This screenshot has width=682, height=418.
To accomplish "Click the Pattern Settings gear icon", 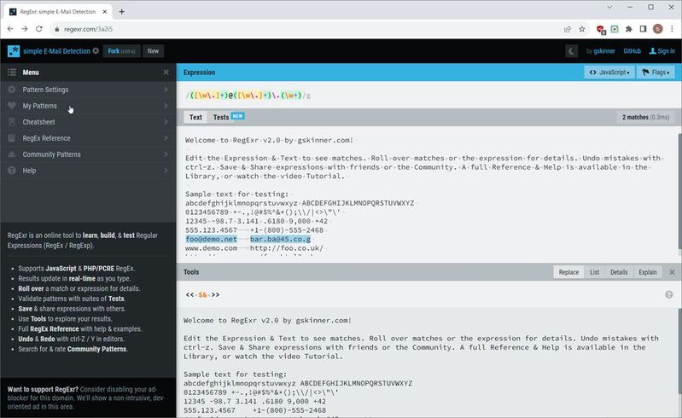I will point(12,90).
